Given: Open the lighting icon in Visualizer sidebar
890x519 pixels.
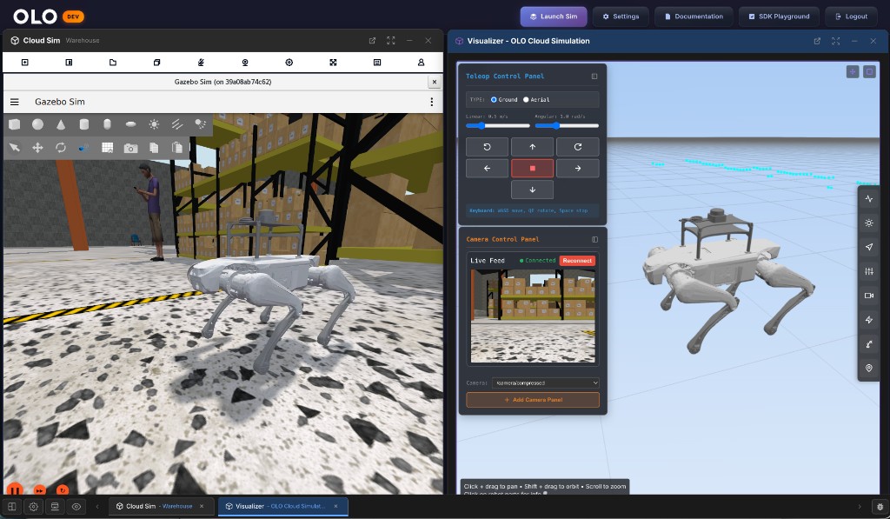Looking at the screenshot, I should pos(869,223).
